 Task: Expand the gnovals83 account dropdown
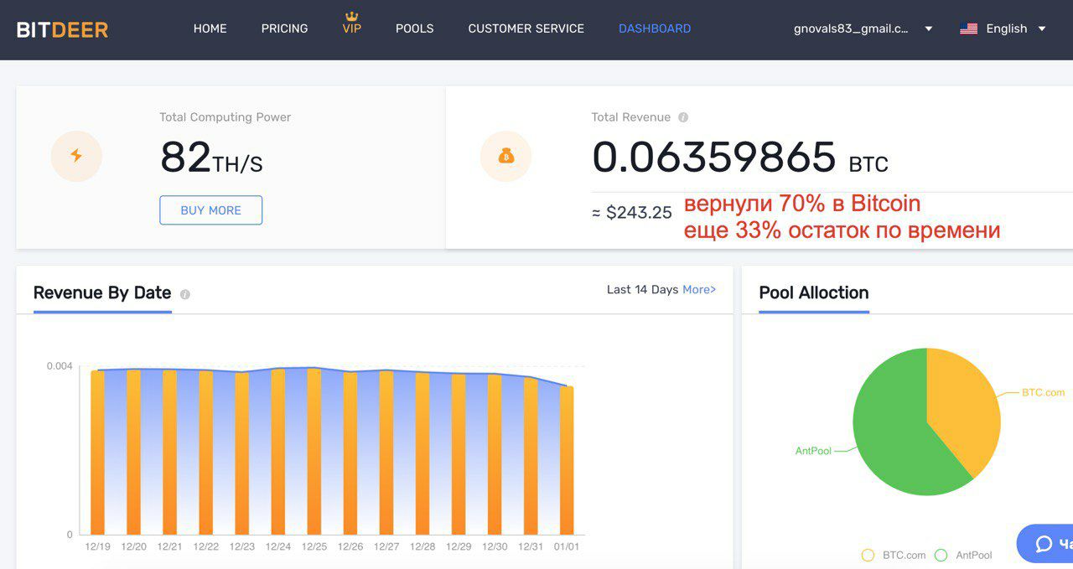pyautogui.click(x=863, y=28)
